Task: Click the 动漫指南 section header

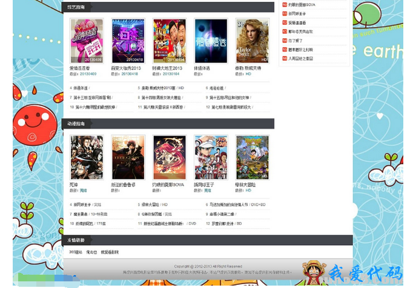Action: 76,123
